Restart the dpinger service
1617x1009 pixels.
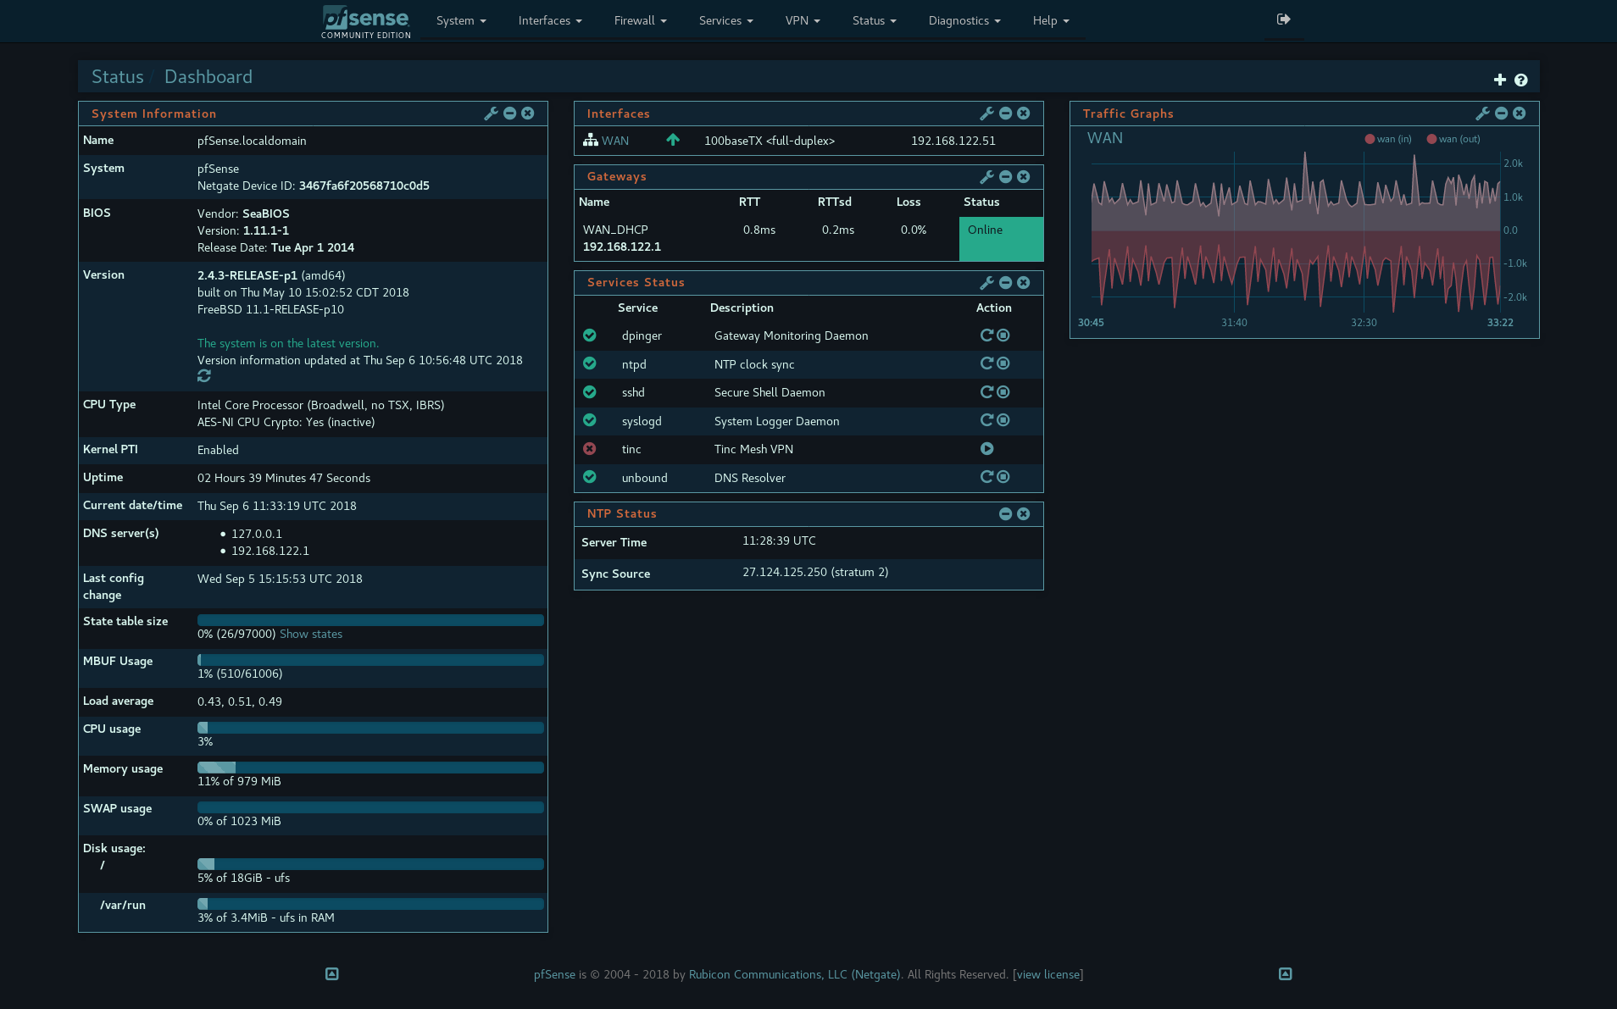[986, 335]
